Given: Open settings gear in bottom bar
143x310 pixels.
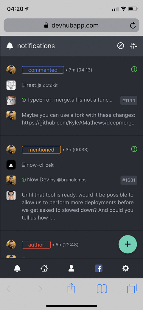Looking at the screenshot, I should (126, 268).
